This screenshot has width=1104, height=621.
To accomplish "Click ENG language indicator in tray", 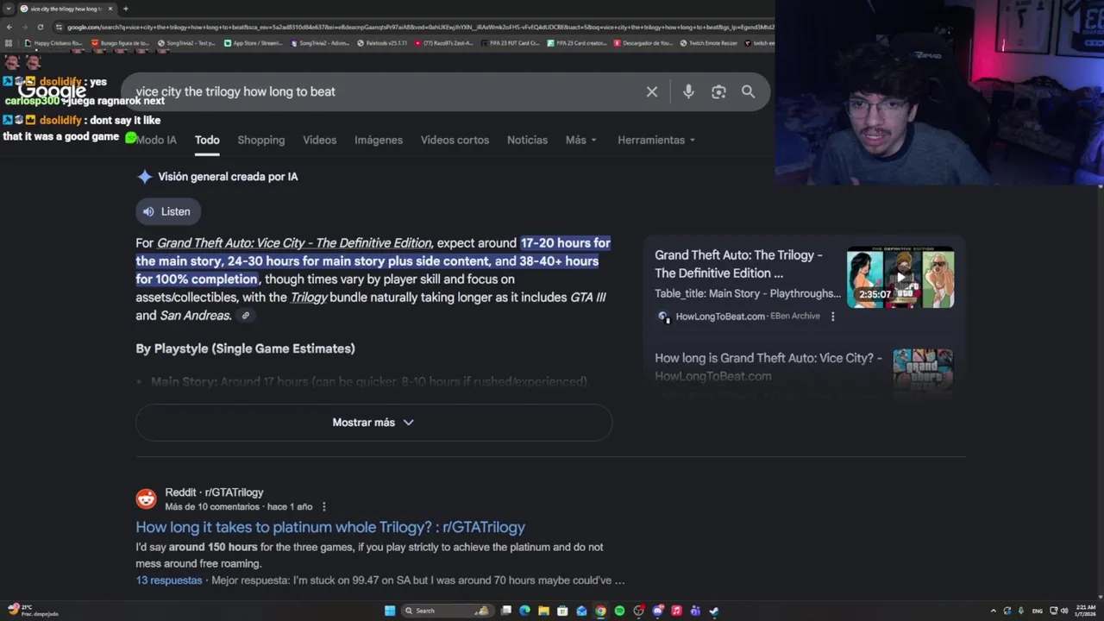I will pos(1038,611).
